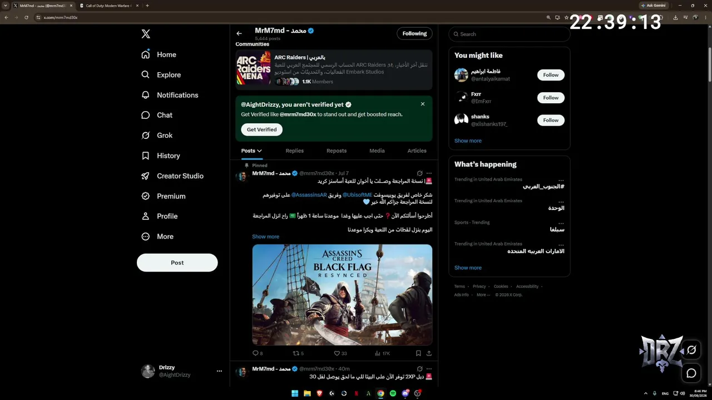The image size is (712, 400).
Task: Open the floating messages button
Action: [691, 373]
